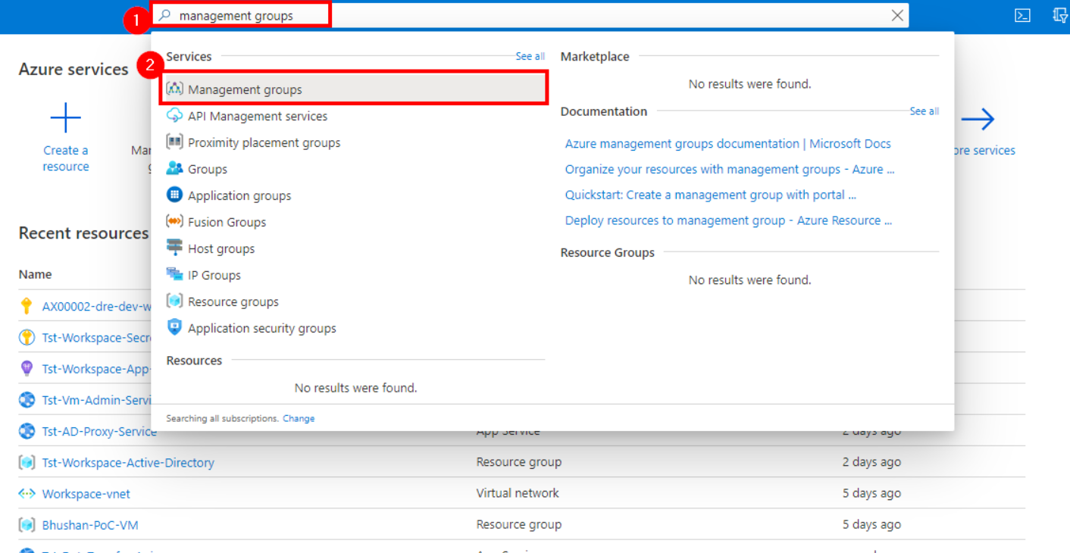Open the Directories and subscriptions filter icon
This screenshot has width=1070, height=553.
[x=1061, y=16]
